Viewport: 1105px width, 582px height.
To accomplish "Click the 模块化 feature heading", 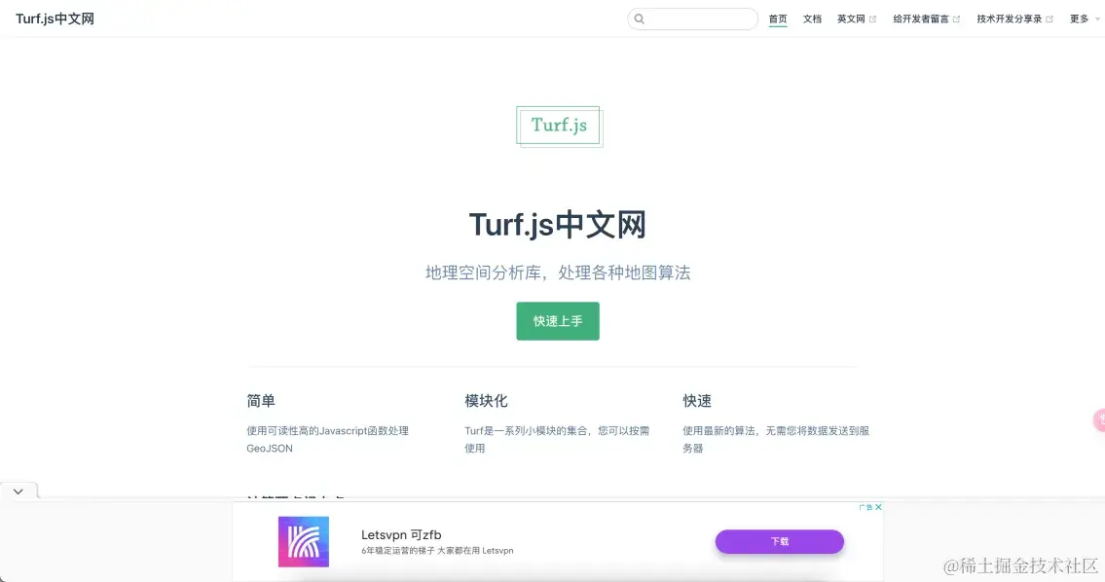I will click(x=486, y=401).
